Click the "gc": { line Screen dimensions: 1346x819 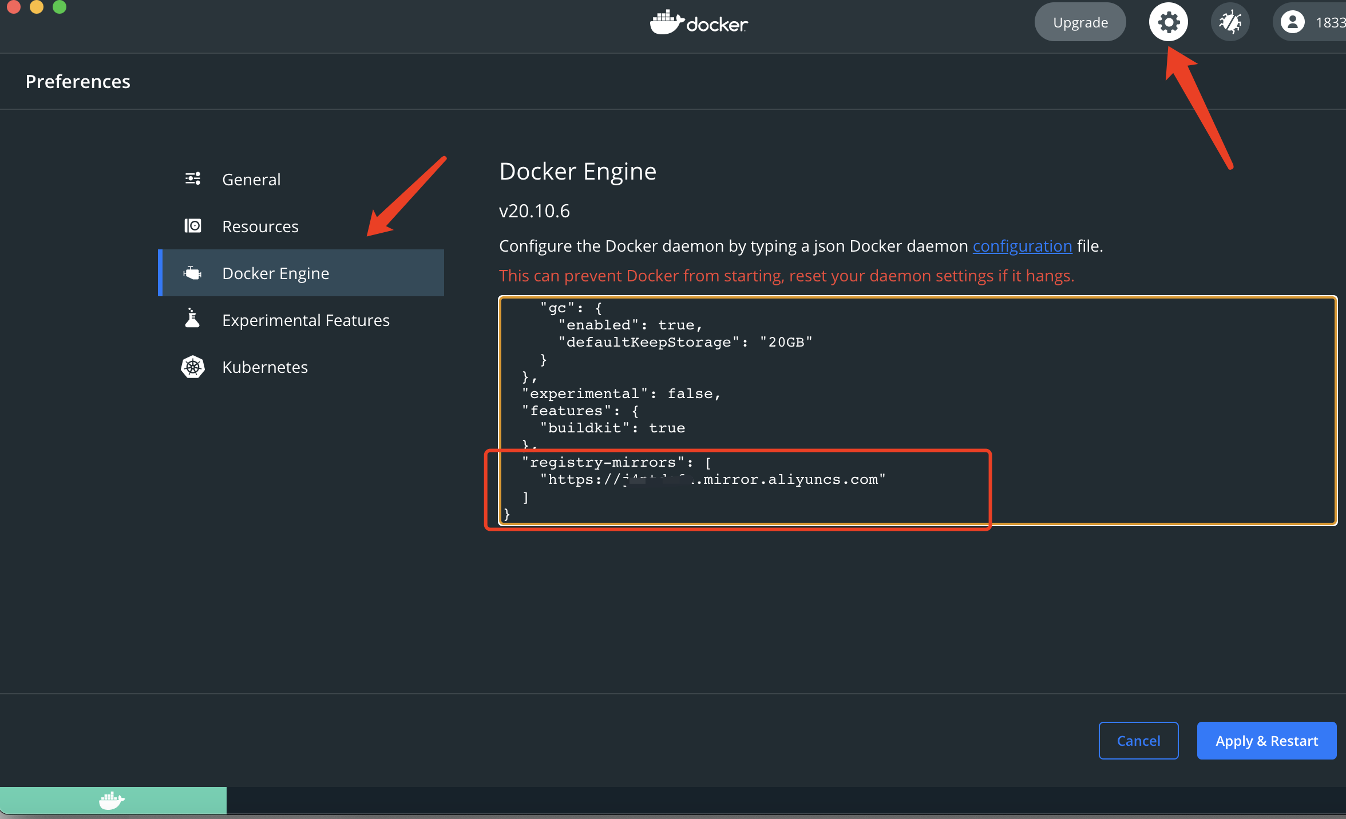(x=571, y=308)
